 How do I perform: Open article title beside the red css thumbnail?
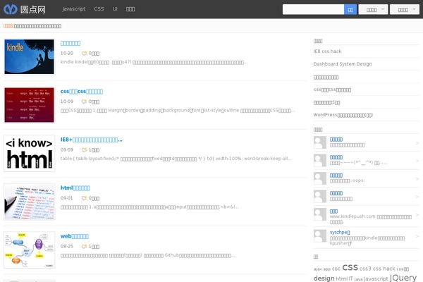point(82,92)
